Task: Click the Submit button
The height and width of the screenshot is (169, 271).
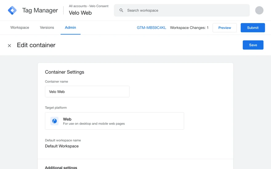Action: [x=253, y=28]
